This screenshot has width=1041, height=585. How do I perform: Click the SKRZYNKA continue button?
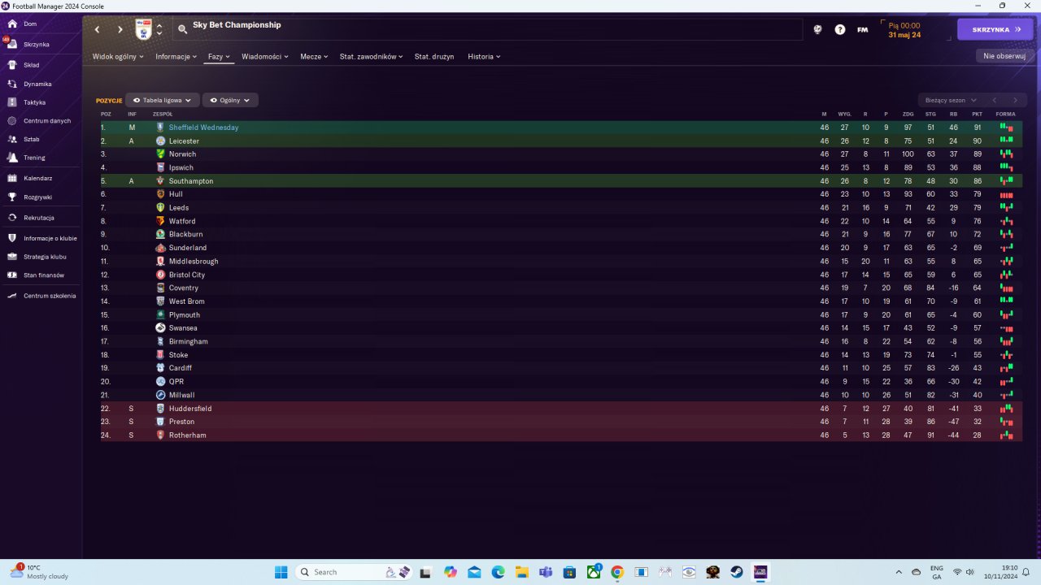[x=995, y=29]
